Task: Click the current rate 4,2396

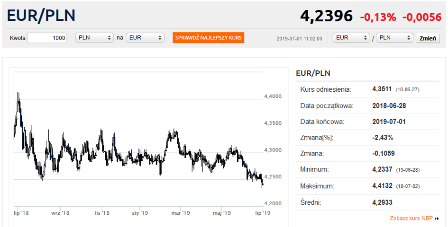Action: pos(326,16)
